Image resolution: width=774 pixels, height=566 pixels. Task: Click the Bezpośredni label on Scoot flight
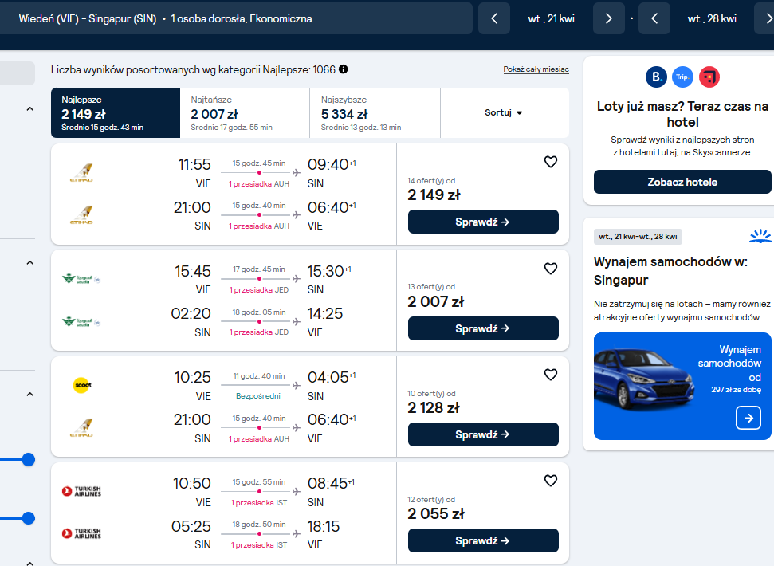tap(258, 395)
